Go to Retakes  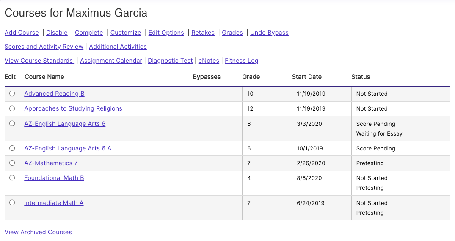203,33
